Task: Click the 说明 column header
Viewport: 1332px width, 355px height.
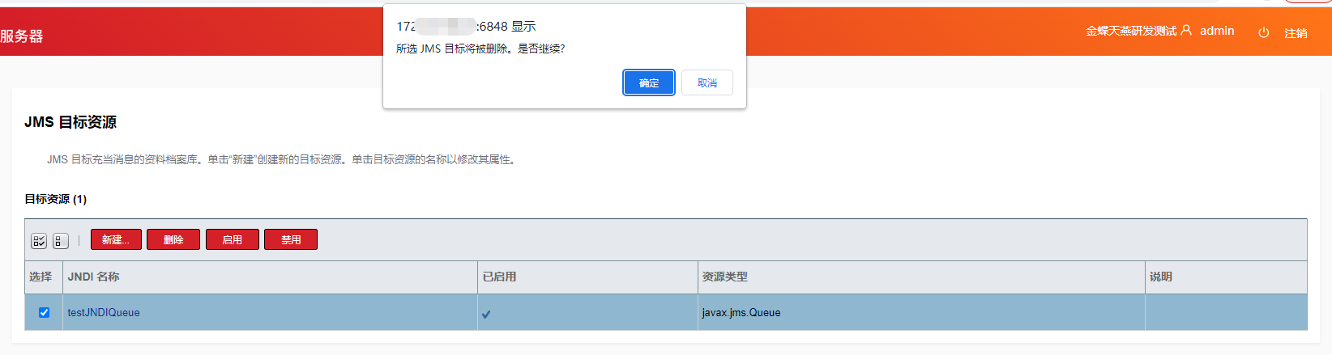Action: pyautogui.click(x=1160, y=277)
